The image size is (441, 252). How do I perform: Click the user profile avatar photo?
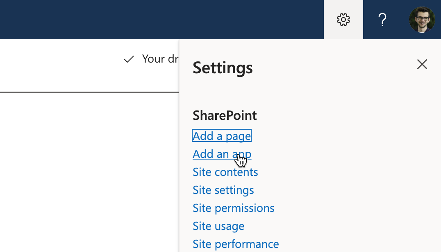coord(422,20)
